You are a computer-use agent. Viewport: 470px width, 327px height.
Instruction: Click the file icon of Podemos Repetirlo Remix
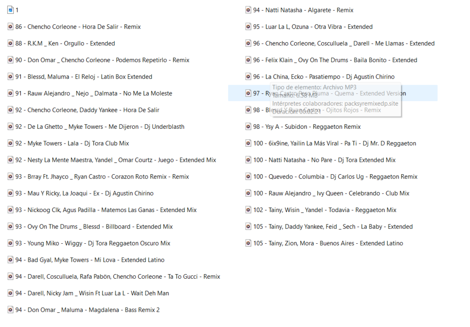[11, 60]
